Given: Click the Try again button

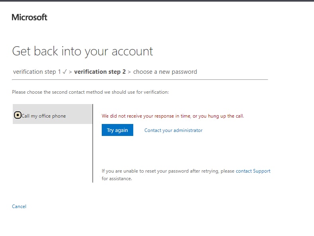Looking at the screenshot, I should point(117,130).
